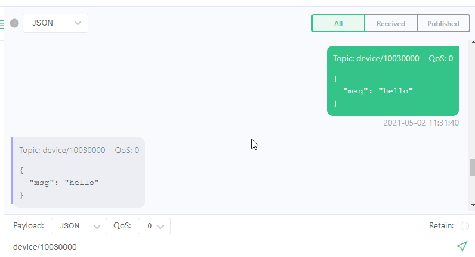Click the Topic text in the received message
The image size is (475, 257).
pyautogui.click(x=62, y=150)
